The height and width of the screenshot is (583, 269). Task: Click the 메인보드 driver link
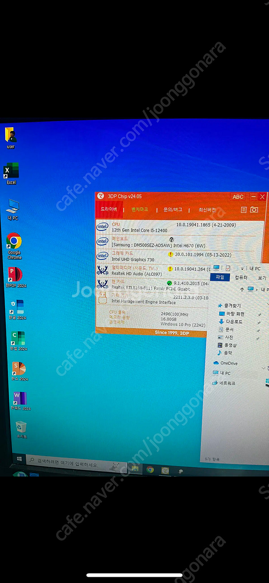(120, 239)
